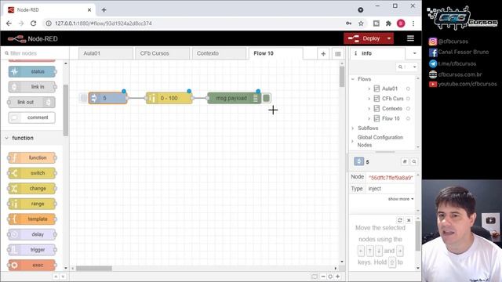The width and height of the screenshot is (502, 282).
Task: Click the filter nodes search field
Action: [x=35, y=53]
